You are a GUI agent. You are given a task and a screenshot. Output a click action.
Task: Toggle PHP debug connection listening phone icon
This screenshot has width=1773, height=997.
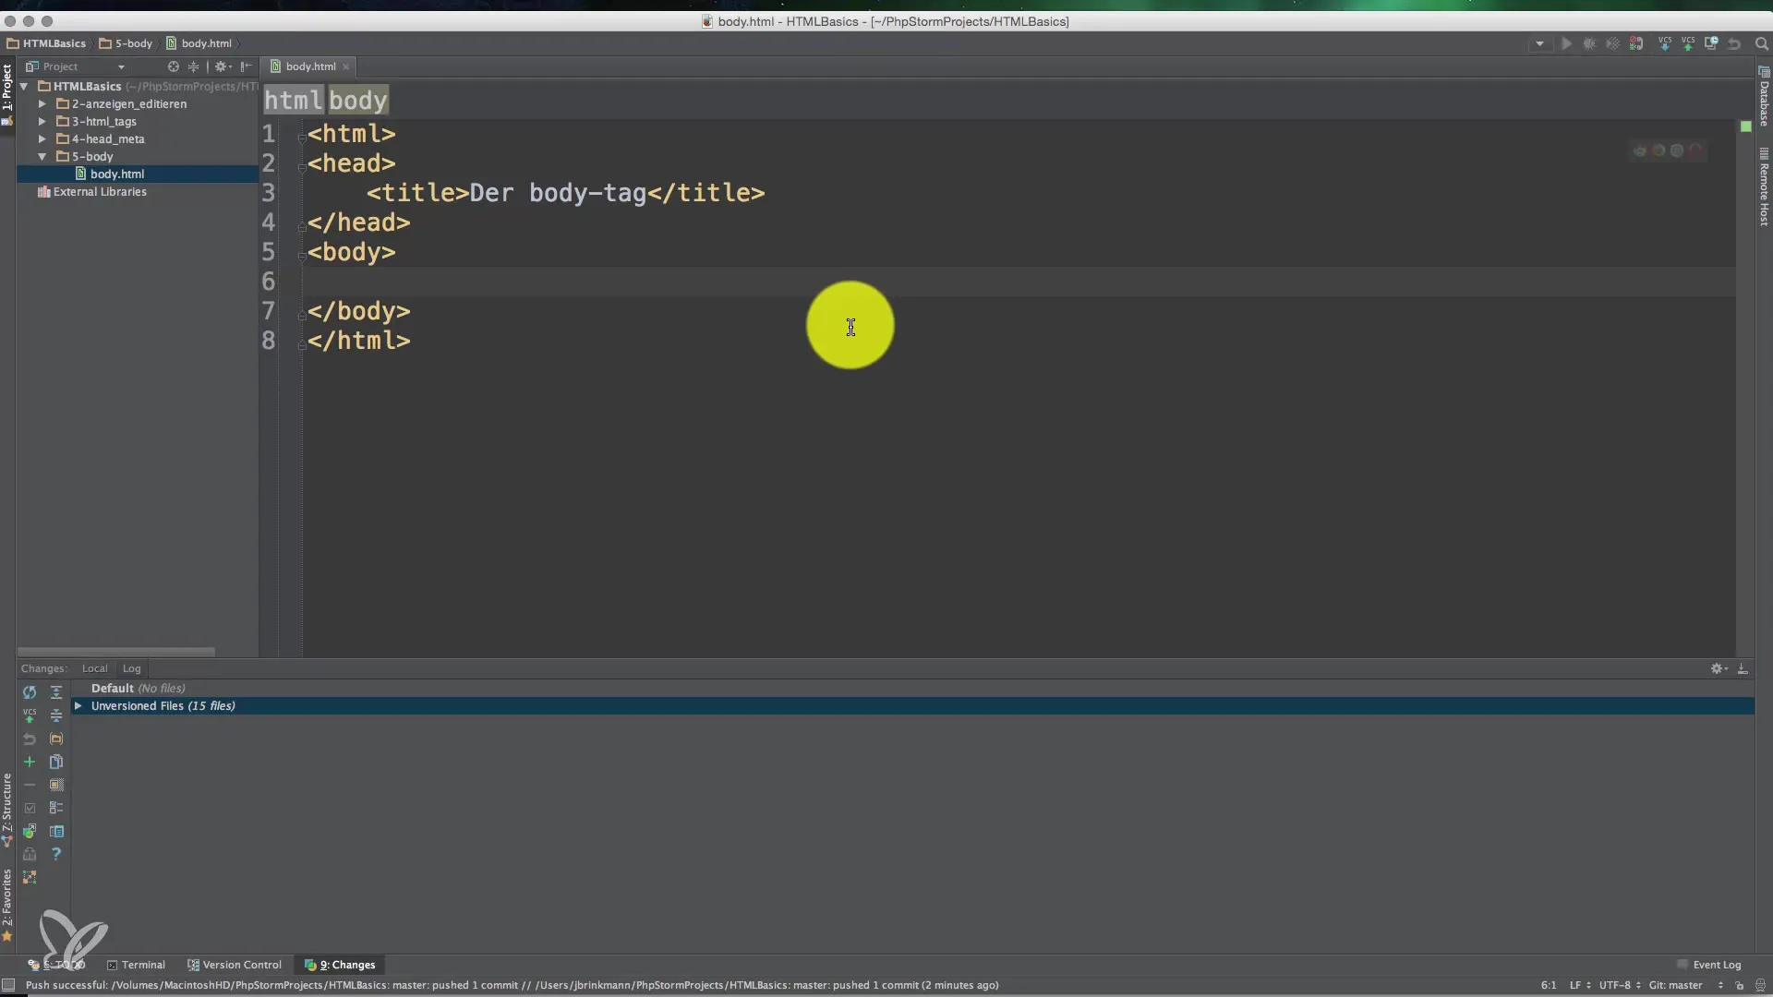click(1636, 43)
